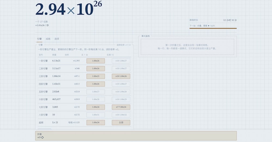Click the ×43.5 multiplier value
This screenshot has width=272, height=142.
pyautogui.click(x=77, y=84)
